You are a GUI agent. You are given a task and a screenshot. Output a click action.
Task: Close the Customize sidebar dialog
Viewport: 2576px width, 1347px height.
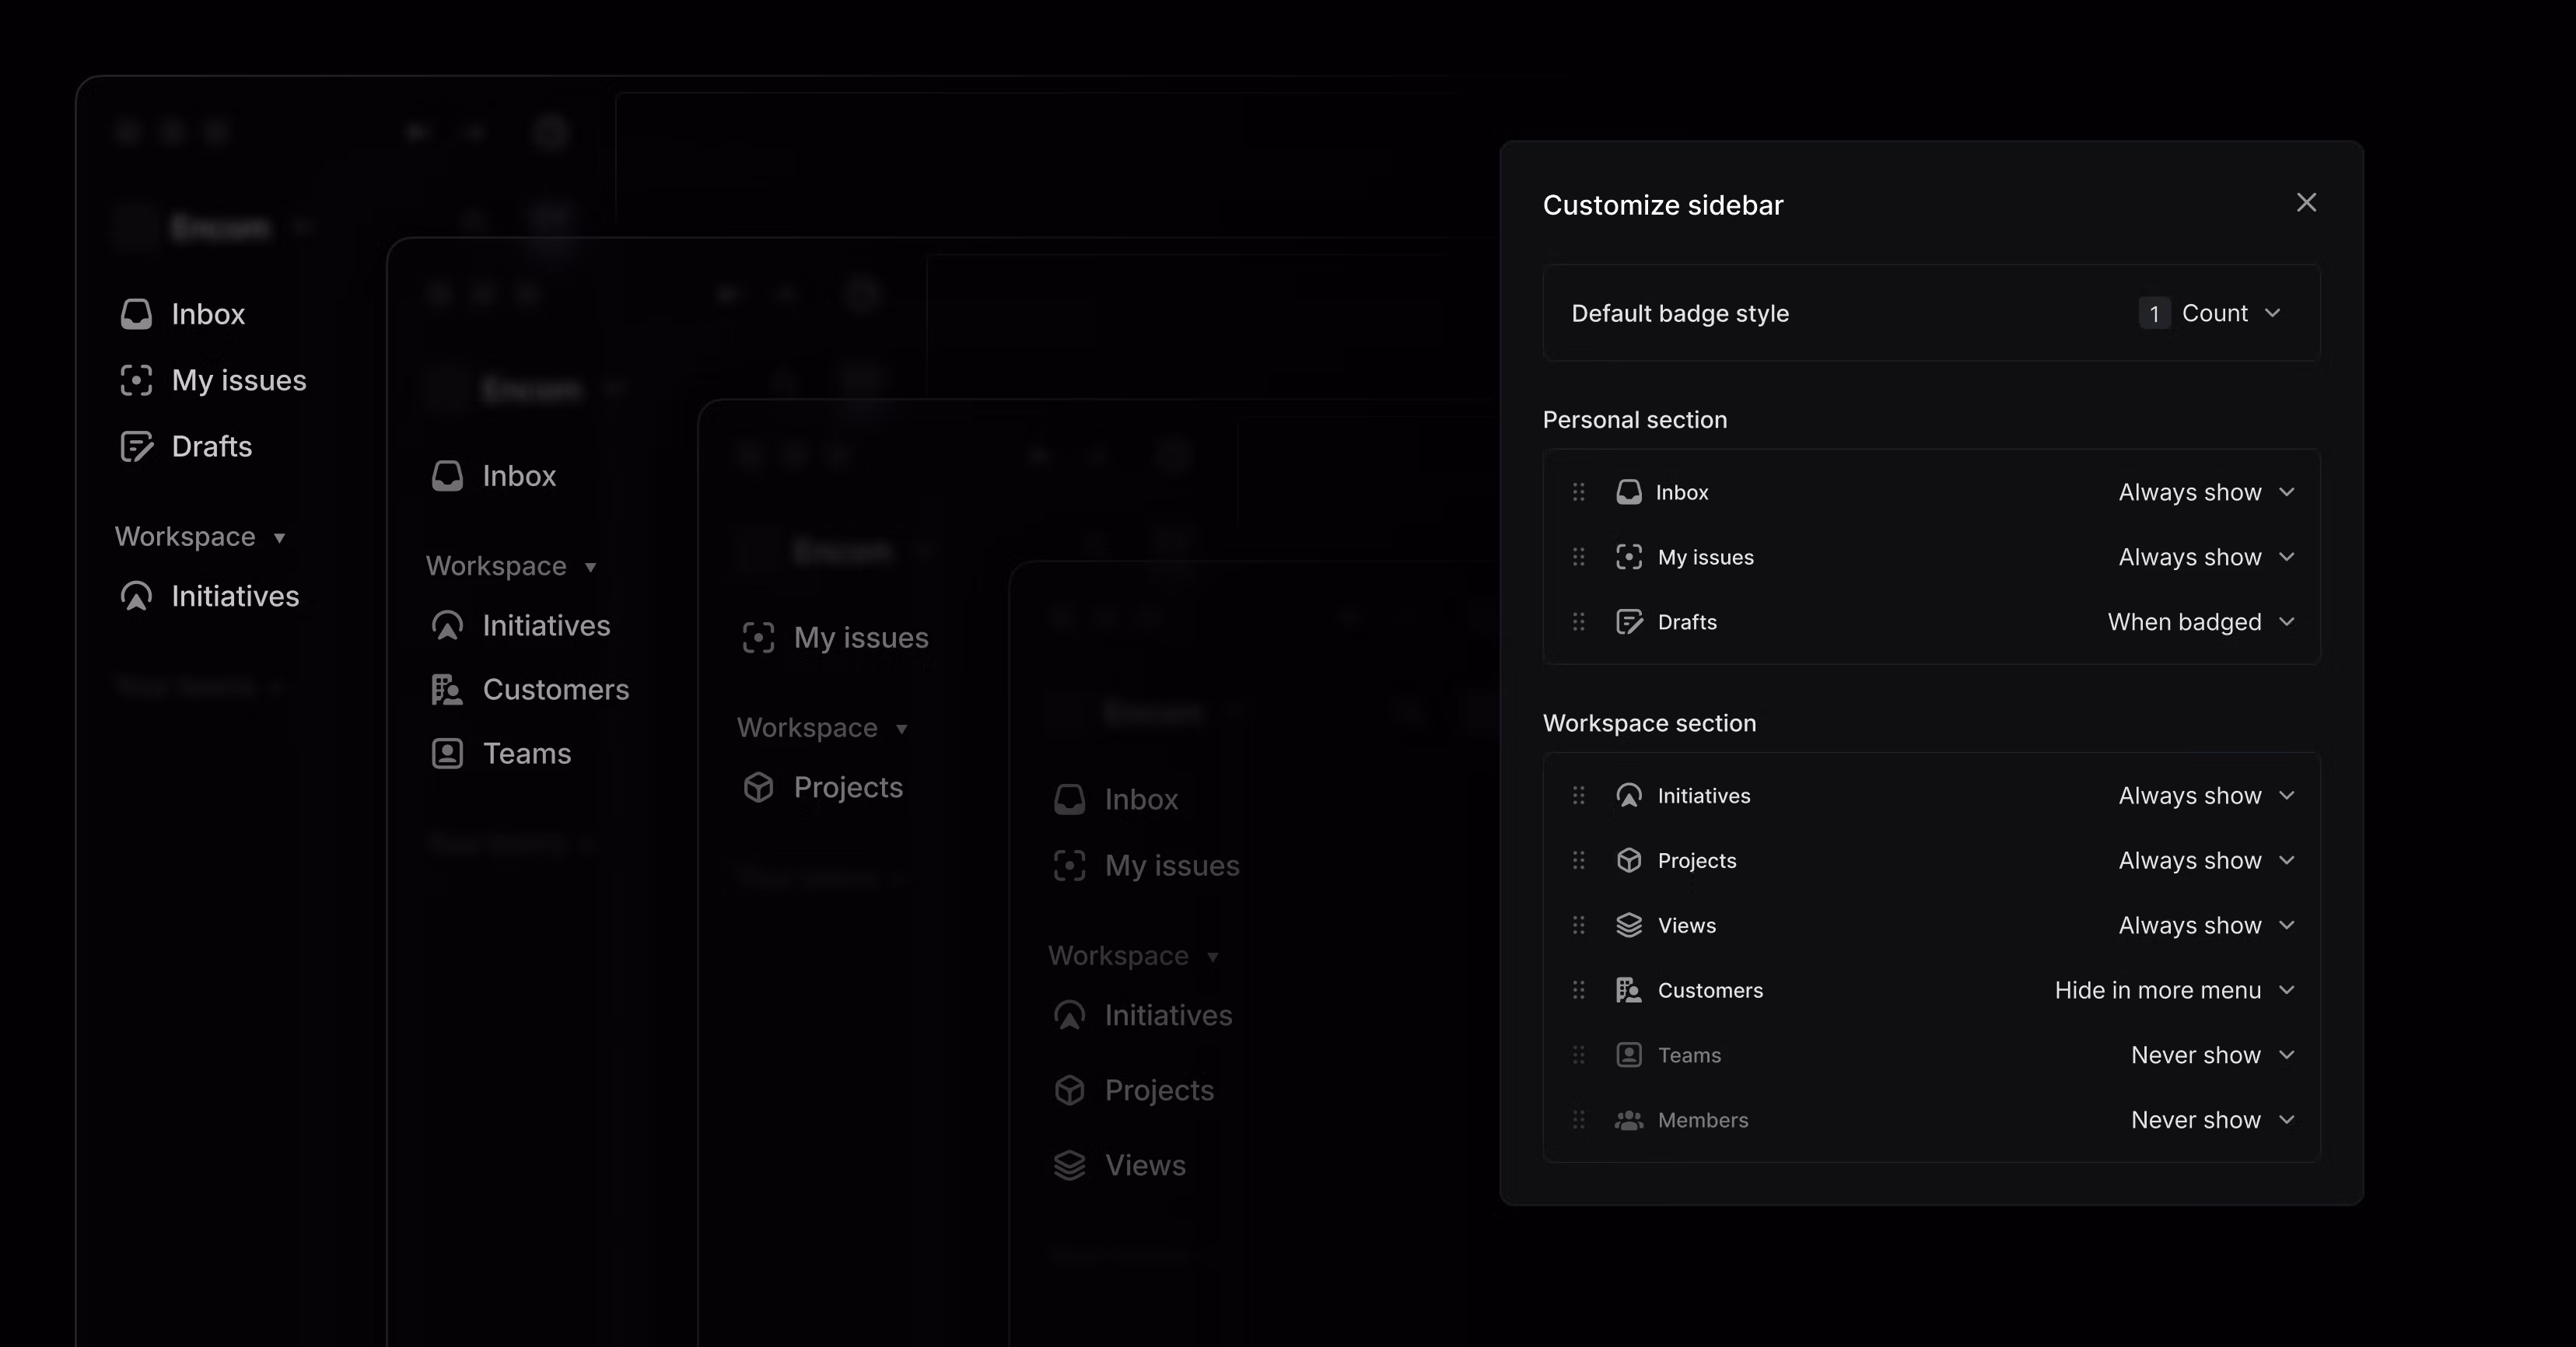tap(2306, 203)
